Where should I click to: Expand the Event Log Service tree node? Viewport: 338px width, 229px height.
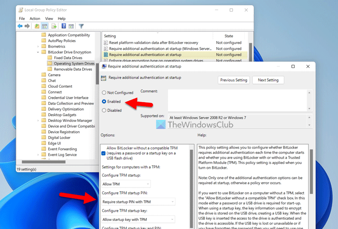(x=38, y=155)
